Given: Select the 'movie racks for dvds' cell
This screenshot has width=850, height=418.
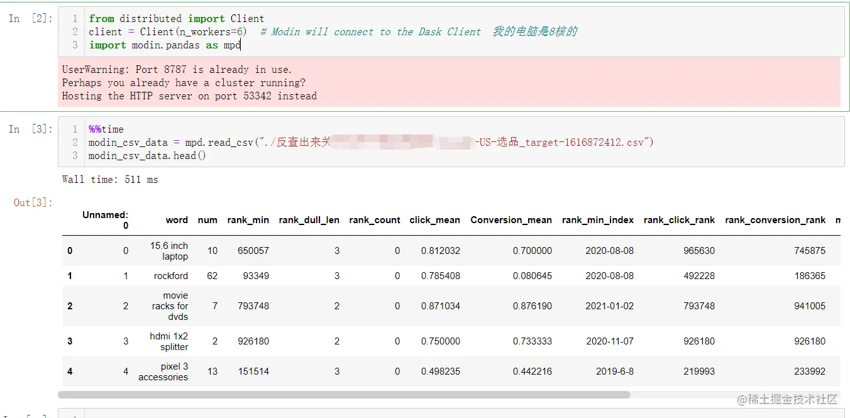Looking at the screenshot, I should 170,306.
